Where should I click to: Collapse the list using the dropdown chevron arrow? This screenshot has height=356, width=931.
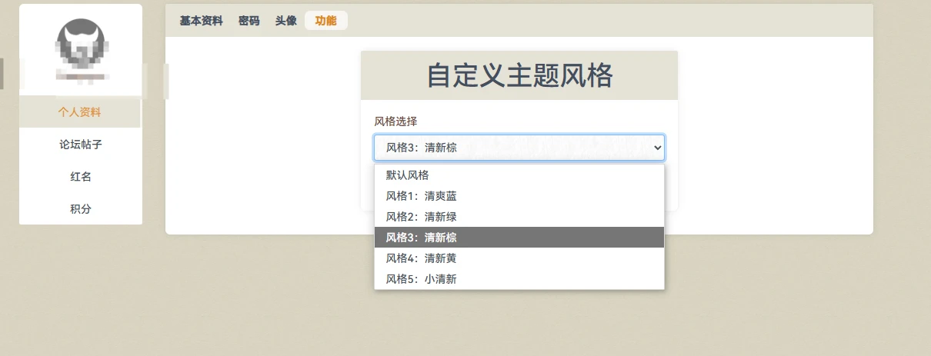click(x=656, y=148)
